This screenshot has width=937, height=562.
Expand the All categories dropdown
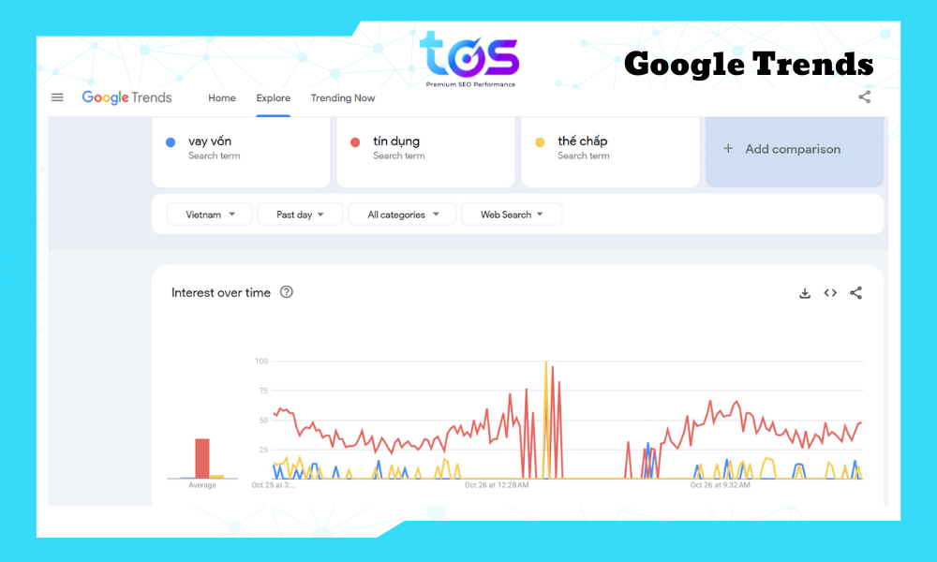(402, 214)
